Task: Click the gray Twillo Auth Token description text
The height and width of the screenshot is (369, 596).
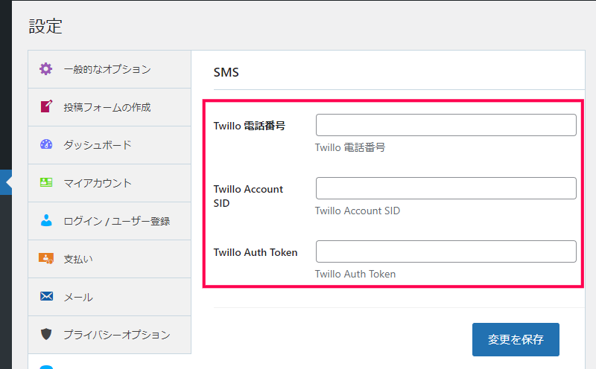Action: [355, 274]
